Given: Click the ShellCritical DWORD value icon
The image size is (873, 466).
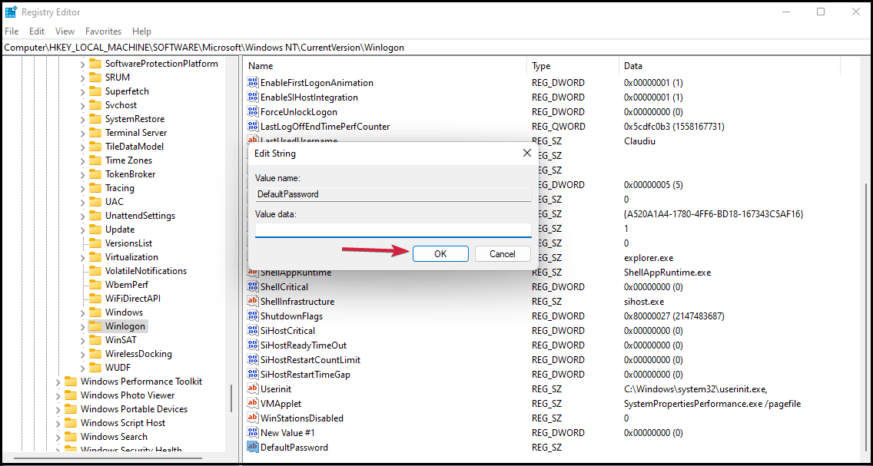Looking at the screenshot, I should coord(254,287).
